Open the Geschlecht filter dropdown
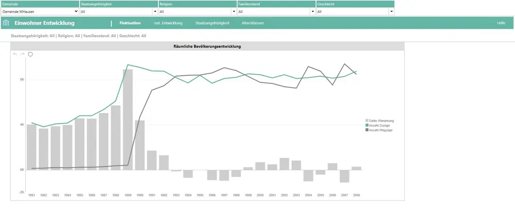The height and width of the screenshot is (215, 515). pos(355,11)
